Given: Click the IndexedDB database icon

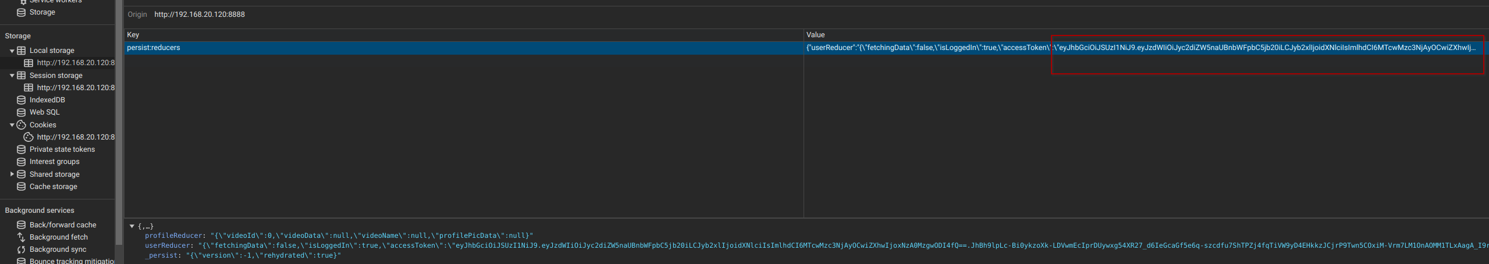Looking at the screenshot, I should click(x=21, y=100).
